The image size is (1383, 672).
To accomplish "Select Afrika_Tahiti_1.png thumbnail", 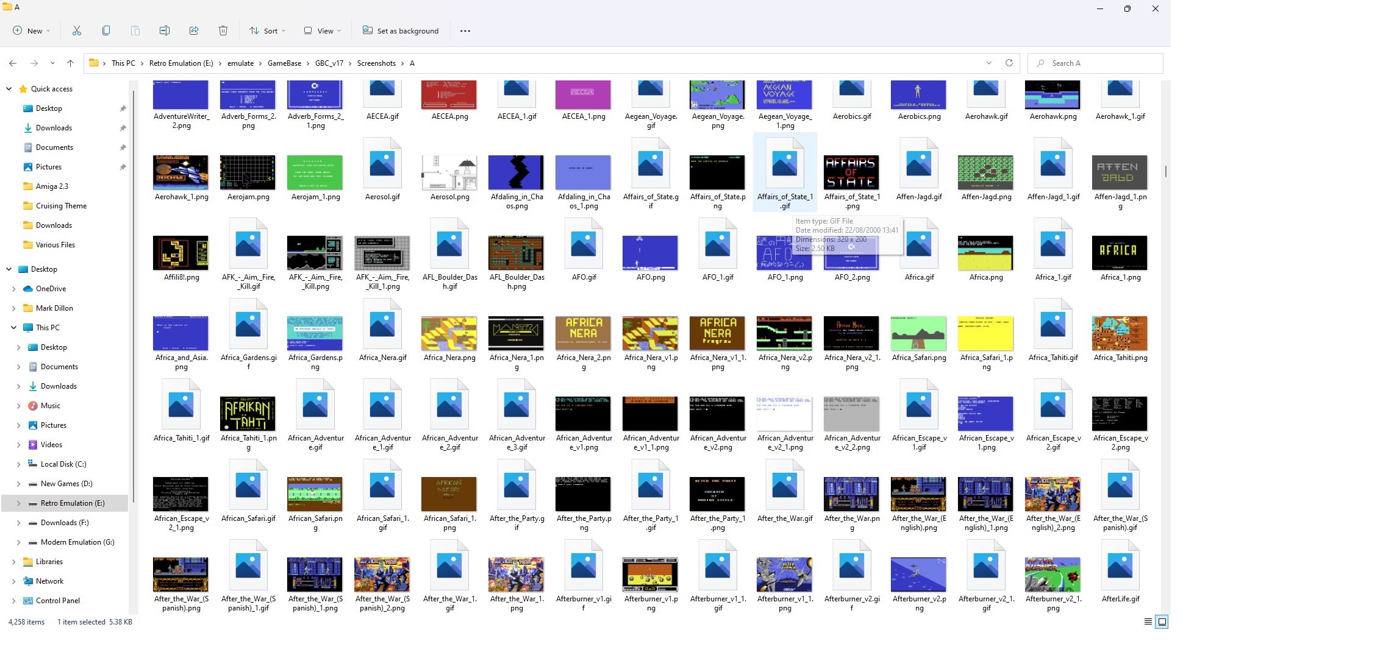I will coord(248,414).
